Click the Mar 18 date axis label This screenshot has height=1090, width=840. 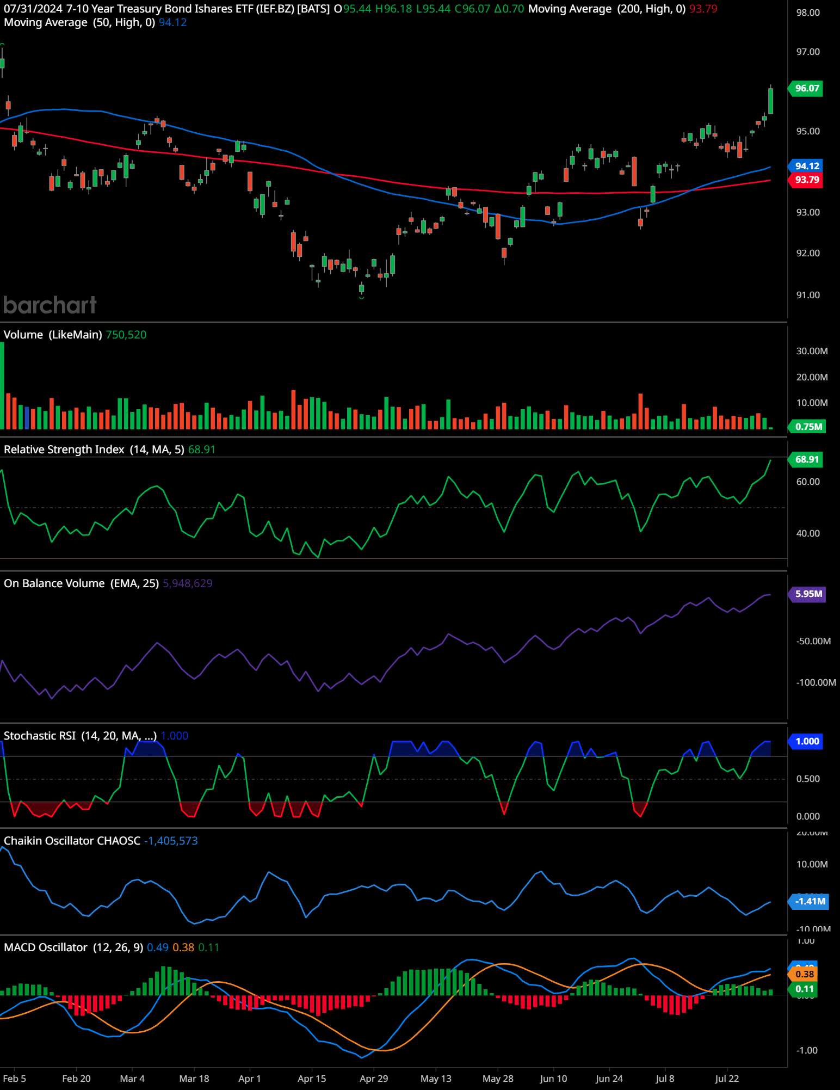point(194,1079)
